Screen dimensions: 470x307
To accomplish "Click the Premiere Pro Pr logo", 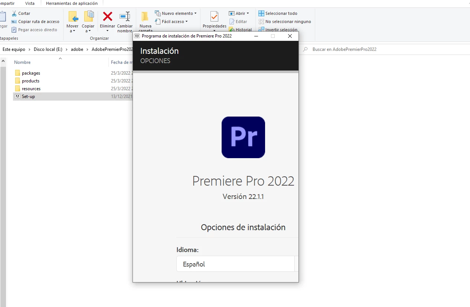I will tap(243, 137).
